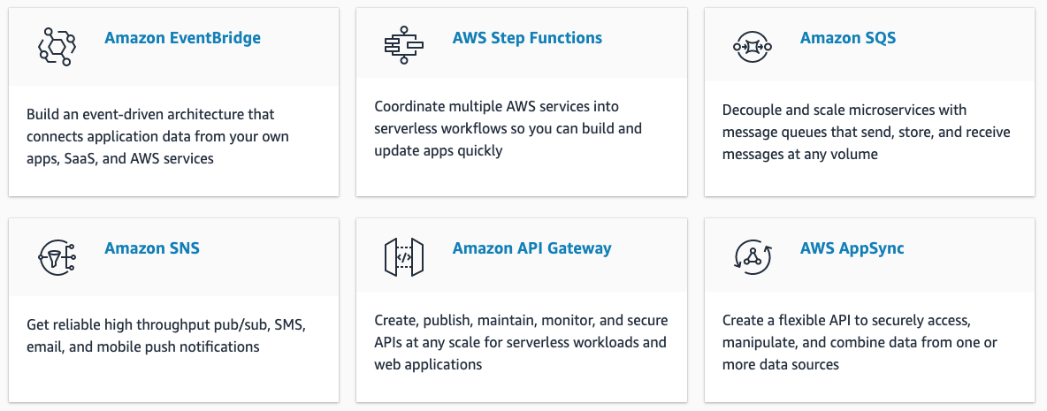Click the AWS AppSync circular arrows icon
Viewport: 1047px width, 411px height.
click(753, 257)
